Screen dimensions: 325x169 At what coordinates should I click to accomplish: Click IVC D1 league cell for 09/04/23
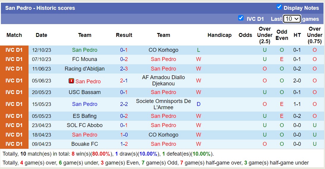(x=14, y=144)
